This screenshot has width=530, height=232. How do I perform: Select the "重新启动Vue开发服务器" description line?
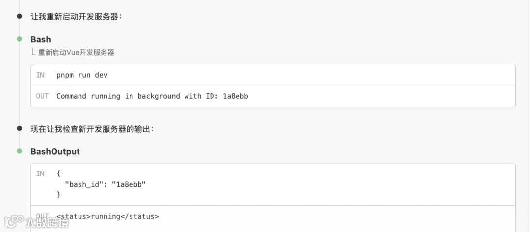point(76,52)
